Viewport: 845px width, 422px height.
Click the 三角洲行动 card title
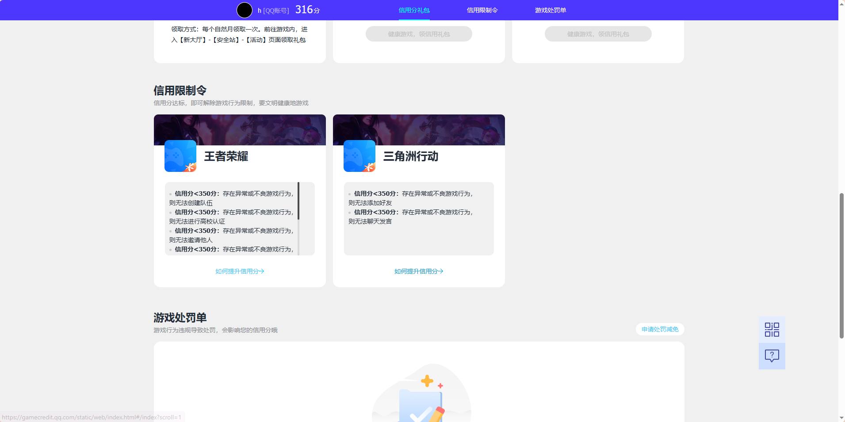tap(411, 156)
